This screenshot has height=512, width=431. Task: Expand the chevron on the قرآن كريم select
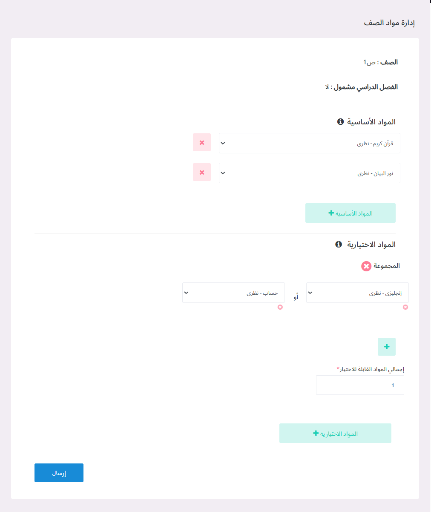click(223, 143)
